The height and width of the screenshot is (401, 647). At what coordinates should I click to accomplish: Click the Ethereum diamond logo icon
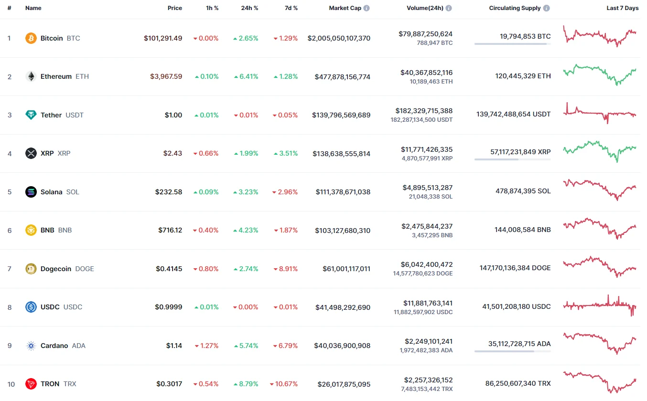tap(31, 76)
